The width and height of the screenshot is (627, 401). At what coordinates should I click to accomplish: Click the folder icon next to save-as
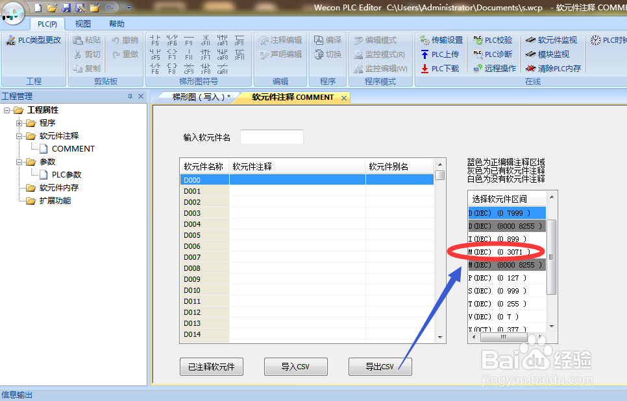pyautogui.click(x=95, y=8)
